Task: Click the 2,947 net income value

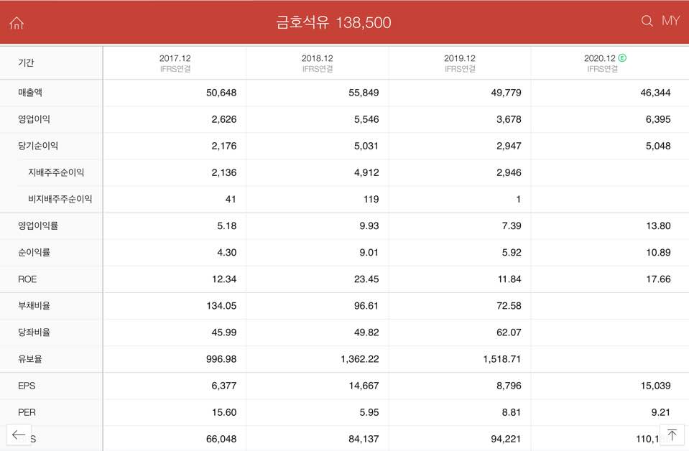Action: (509, 146)
